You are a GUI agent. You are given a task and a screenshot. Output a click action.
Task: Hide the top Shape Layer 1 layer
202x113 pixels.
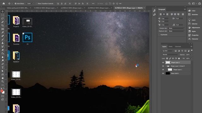(x=163, y=62)
